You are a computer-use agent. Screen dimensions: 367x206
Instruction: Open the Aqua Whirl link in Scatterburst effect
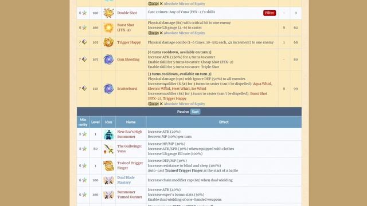(x=263, y=84)
